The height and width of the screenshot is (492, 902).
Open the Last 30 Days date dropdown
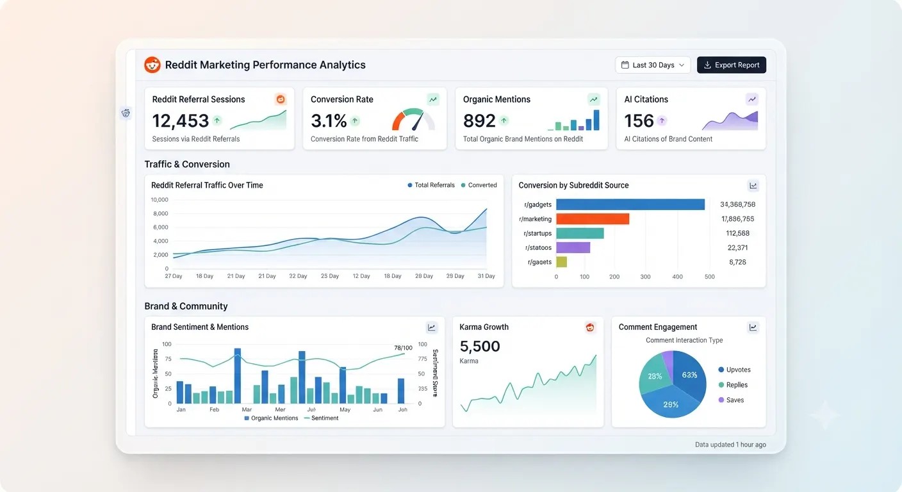tap(653, 65)
